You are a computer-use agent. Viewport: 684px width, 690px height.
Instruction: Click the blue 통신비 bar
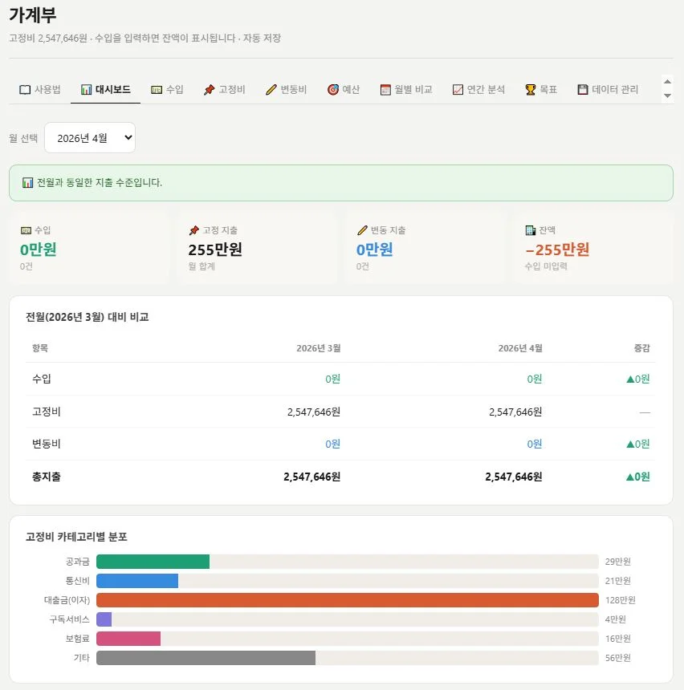(137, 581)
